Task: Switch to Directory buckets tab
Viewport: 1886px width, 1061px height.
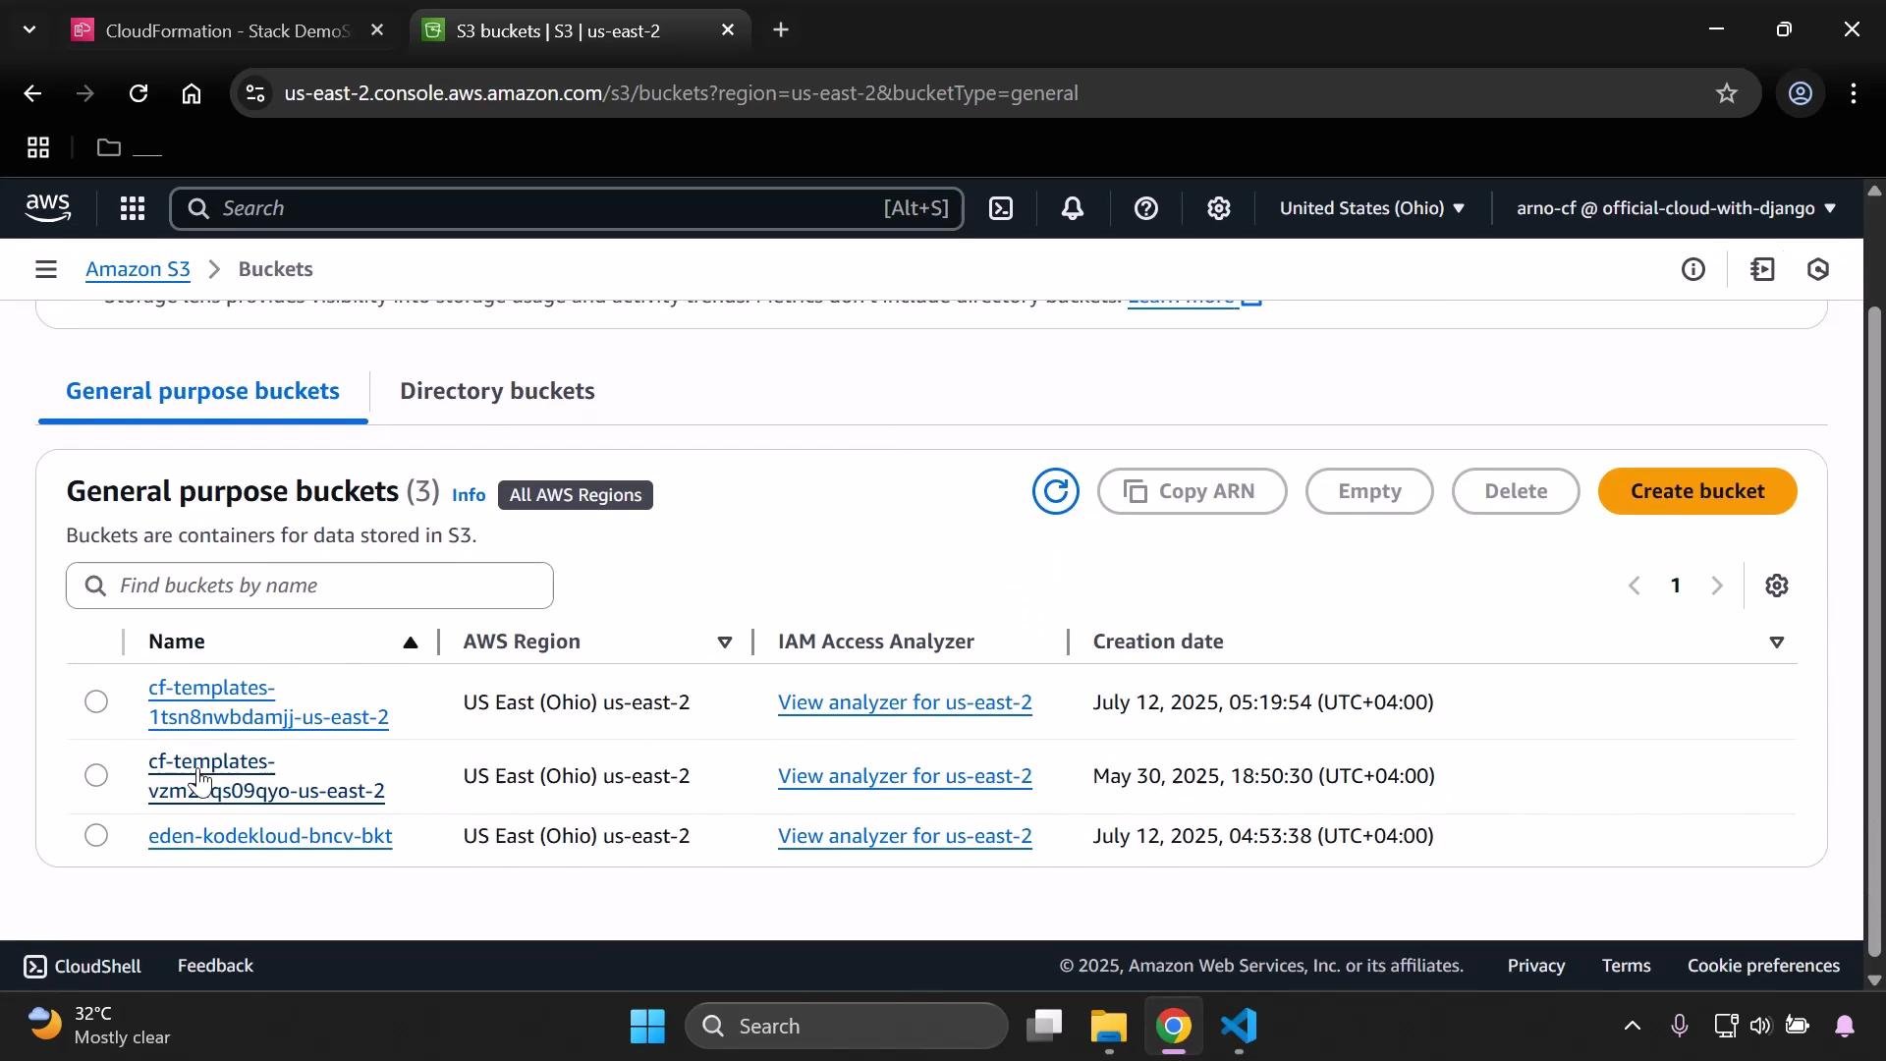Action: point(497,391)
